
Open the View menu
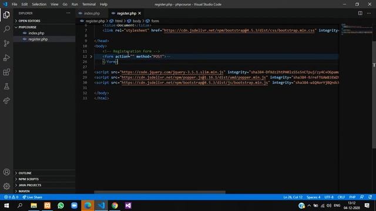(55, 4)
